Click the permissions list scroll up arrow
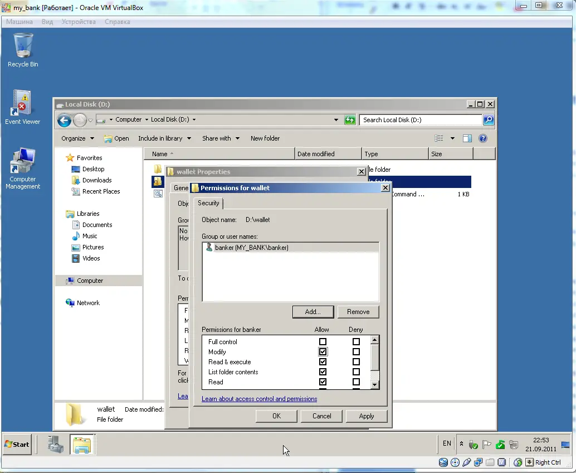The image size is (576, 473). pos(374,340)
